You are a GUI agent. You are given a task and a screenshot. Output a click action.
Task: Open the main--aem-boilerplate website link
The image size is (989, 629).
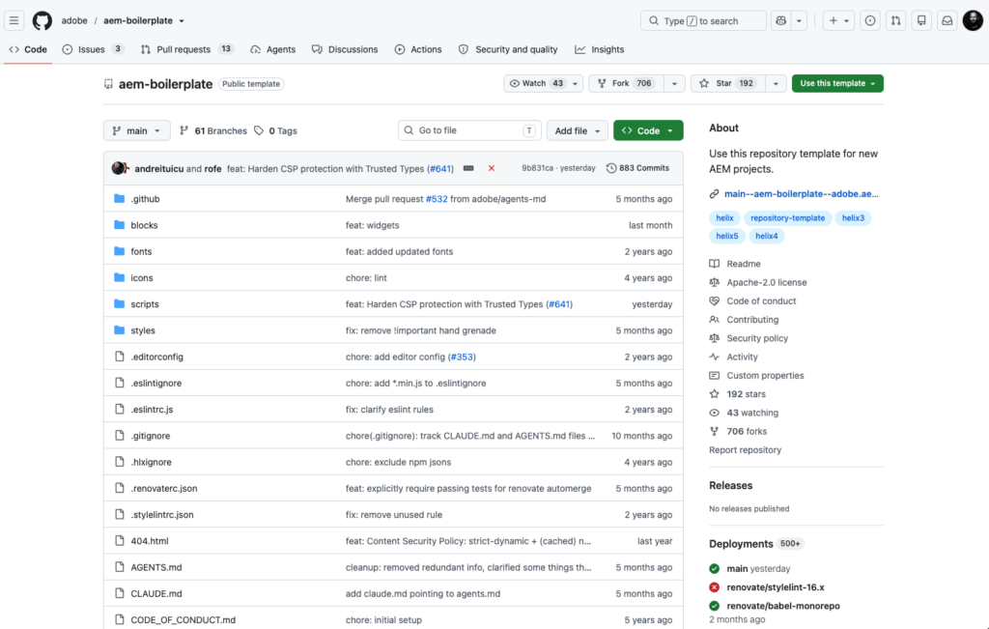tap(801, 193)
